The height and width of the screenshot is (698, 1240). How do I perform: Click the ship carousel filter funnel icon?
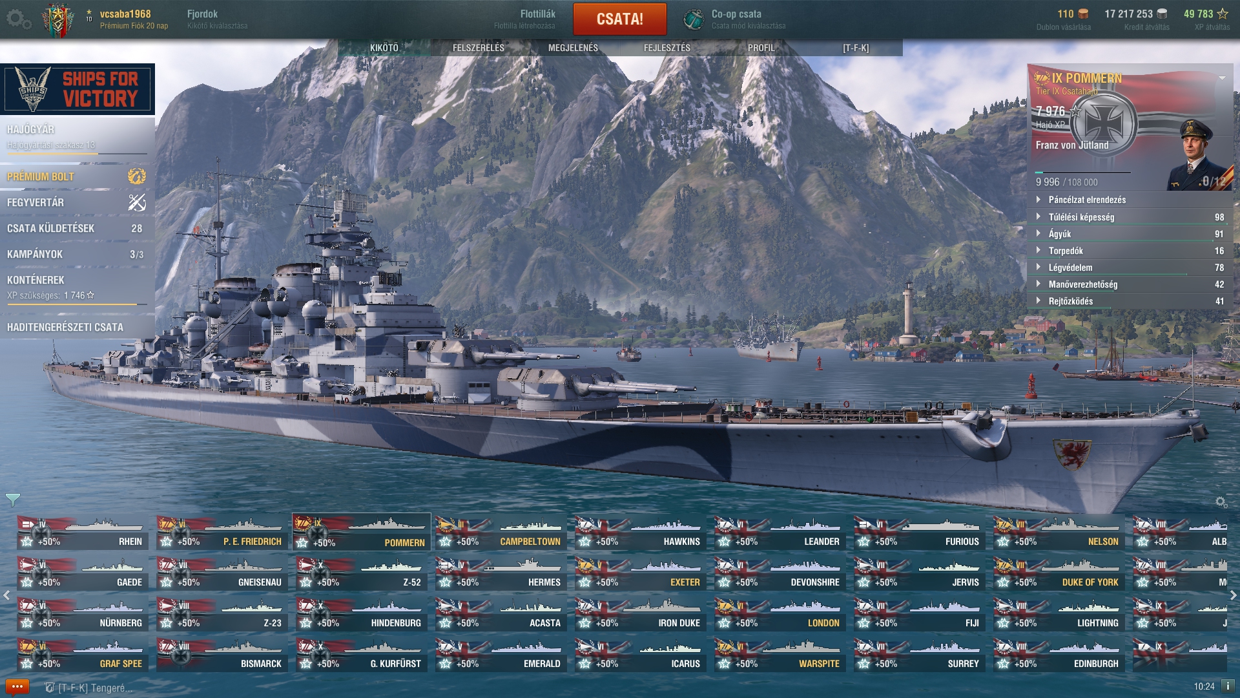click(12, 500)
